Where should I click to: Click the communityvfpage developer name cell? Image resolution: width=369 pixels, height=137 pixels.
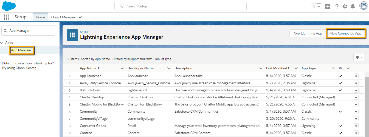pyautogui.click(x=141, y=119)
